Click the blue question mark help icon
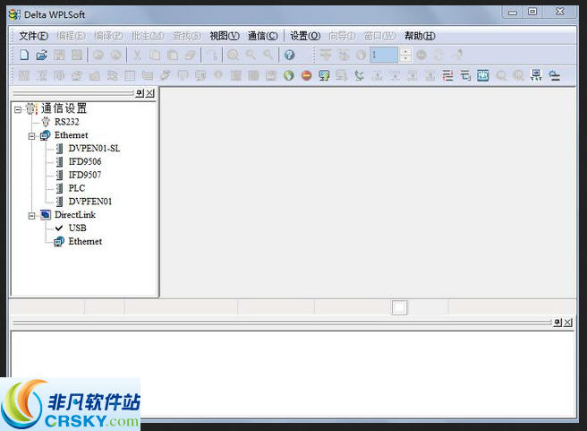This screenshot has height=431, width=587. [x=289, y=55]
